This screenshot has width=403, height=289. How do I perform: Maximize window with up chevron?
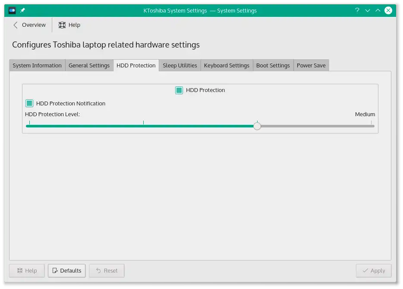(x=378, y=10)
